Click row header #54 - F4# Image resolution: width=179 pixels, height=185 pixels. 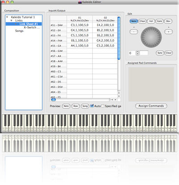(58, 41)
